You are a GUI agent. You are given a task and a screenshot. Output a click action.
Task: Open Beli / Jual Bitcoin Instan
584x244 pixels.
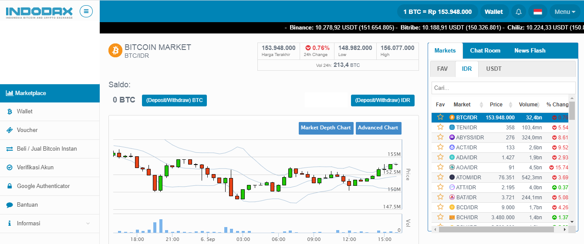pos(50,149)
